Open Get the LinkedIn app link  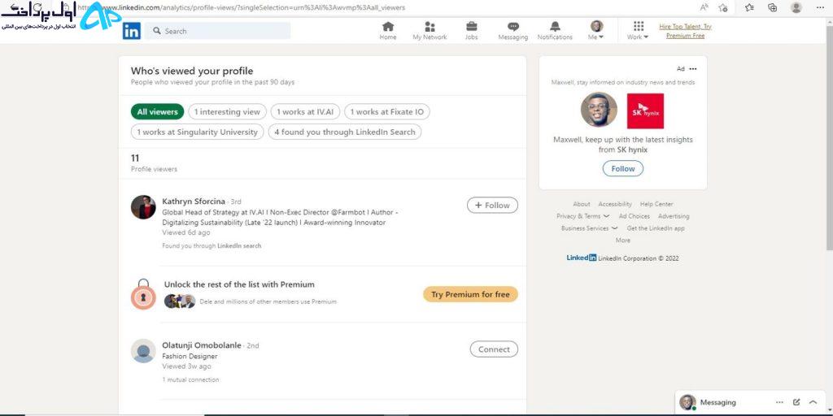coord(656,228)
